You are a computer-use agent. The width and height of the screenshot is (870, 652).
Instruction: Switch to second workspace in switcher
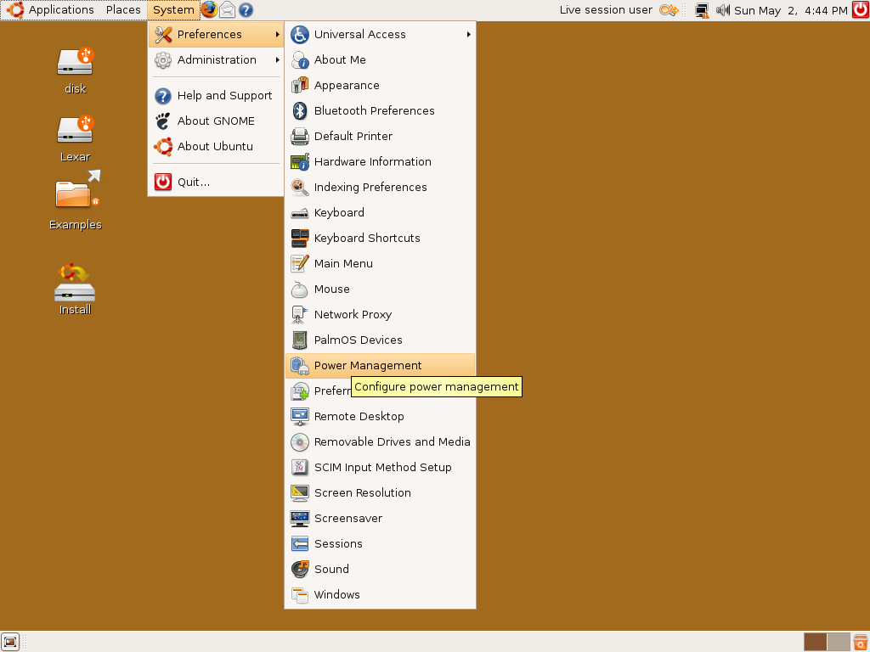pyautogui.click(x=839, y=642)
